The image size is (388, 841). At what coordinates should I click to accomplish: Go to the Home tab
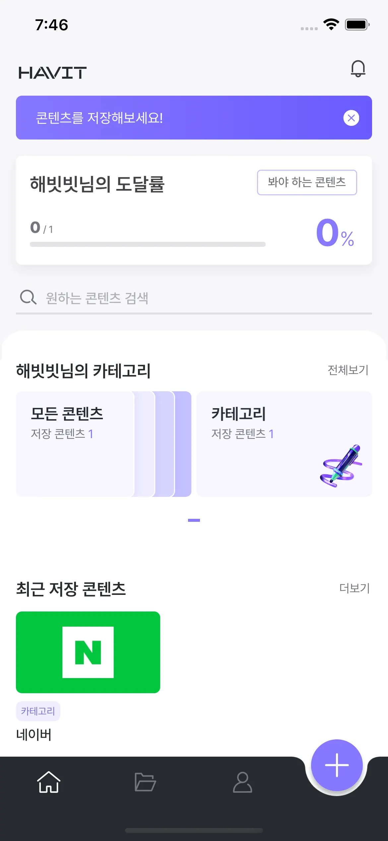pos(49,782)
